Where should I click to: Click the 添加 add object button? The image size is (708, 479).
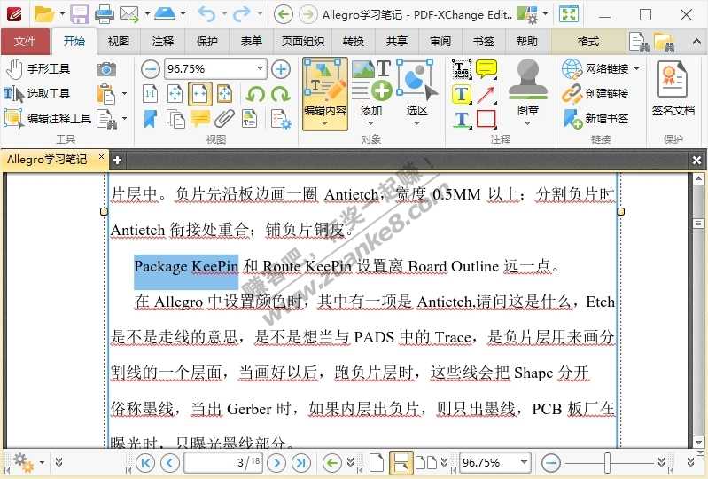371,93
